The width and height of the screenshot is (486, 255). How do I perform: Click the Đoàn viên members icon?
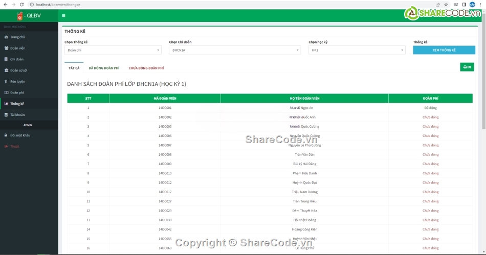tap(6, 48)
